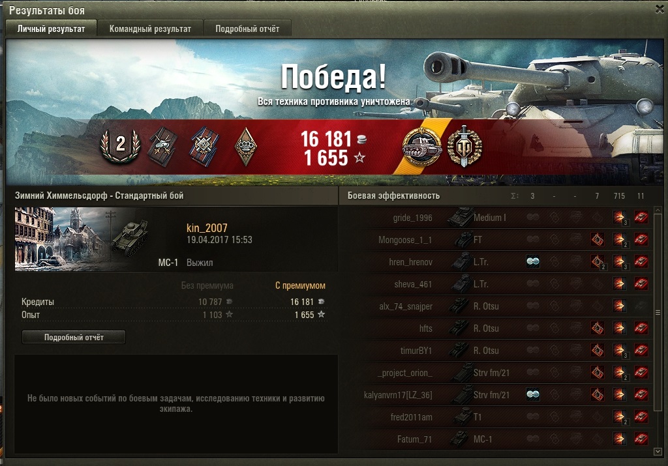
Task: Click the critical hit icon for Mongoose_1_1
Action: pos(598,240)
